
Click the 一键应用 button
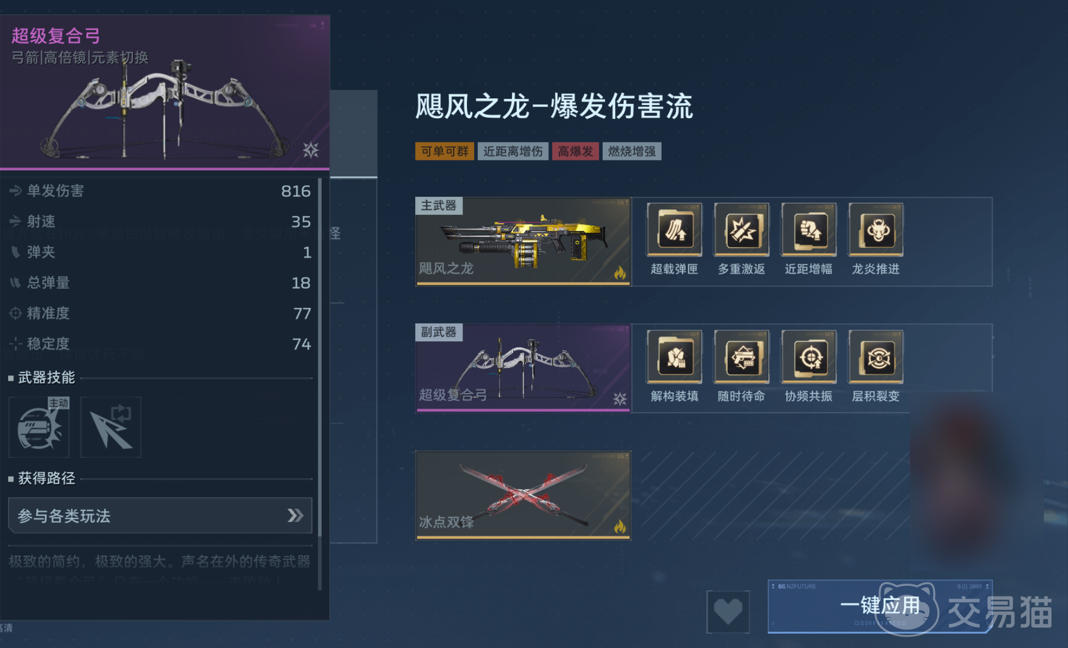click(x=880, y=606)
